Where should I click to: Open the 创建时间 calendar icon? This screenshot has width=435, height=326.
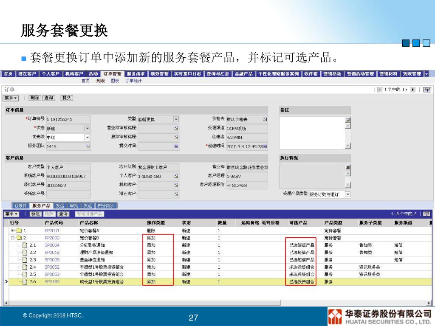click(265, 146)
